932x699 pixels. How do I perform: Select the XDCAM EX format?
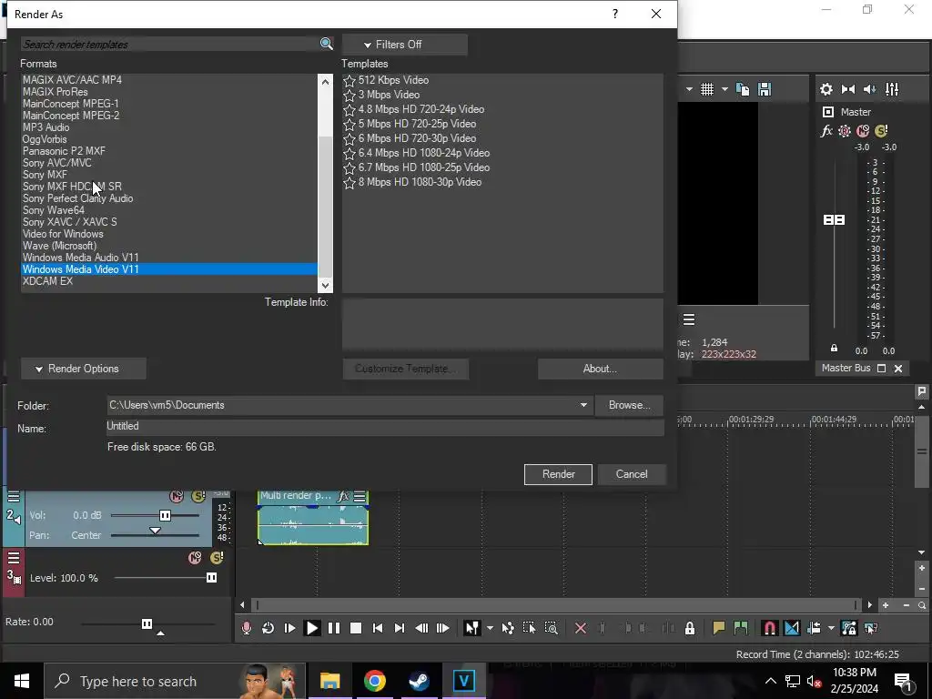click(47, 281)
